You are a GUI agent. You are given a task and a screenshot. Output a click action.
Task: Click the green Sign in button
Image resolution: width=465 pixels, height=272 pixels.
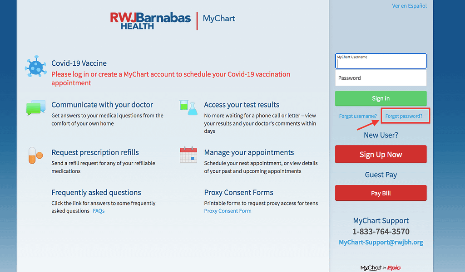pos(381,98)
